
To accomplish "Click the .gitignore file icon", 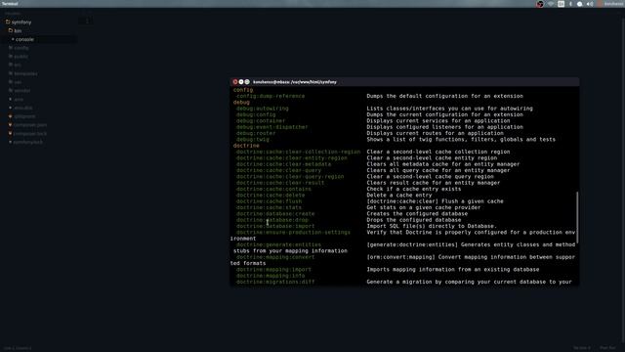I will click(11, 116).
